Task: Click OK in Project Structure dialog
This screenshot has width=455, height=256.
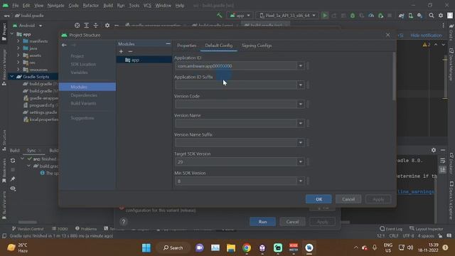Action: coord(318,199)
